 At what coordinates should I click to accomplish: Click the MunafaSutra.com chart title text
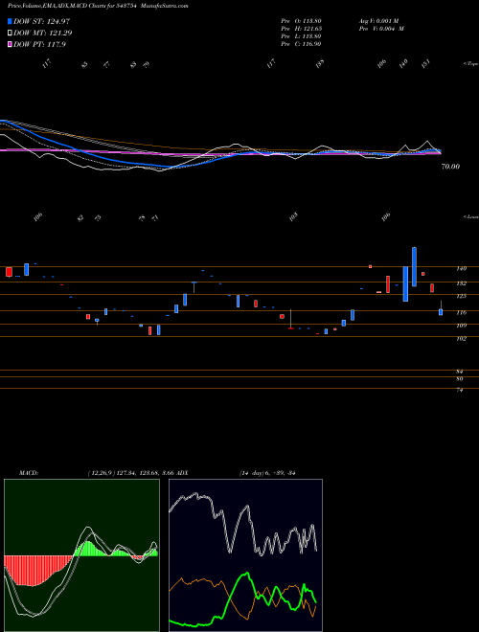(163, 6)
